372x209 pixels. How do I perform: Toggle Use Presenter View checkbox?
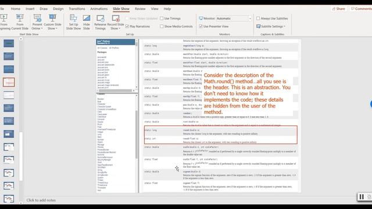click(x=201, y=26)
